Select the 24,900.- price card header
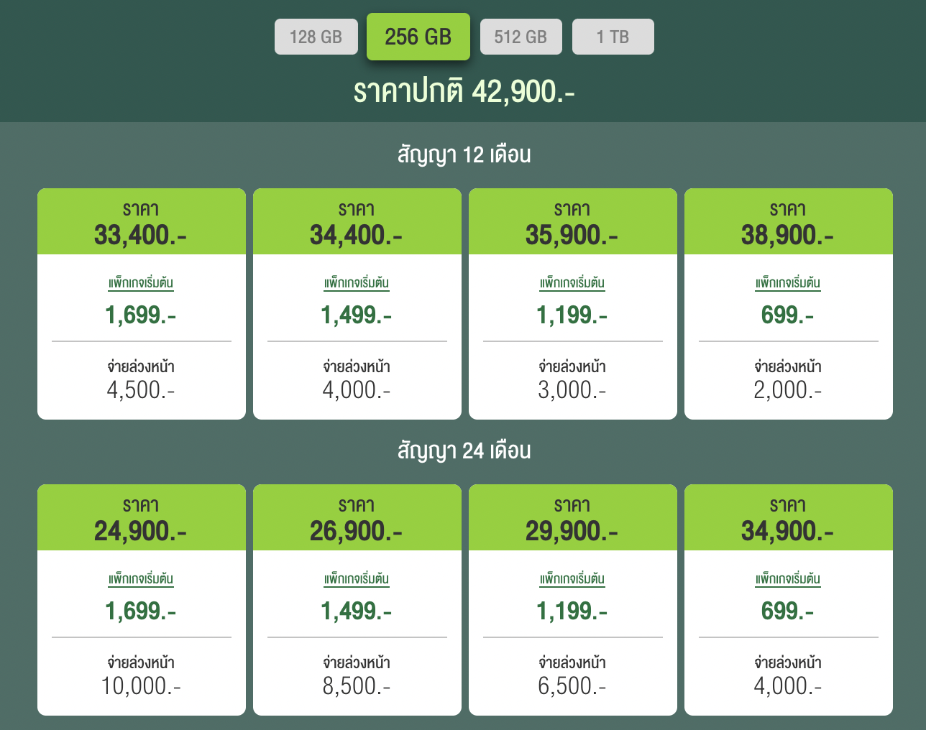926x730 pixels. [x=141, y=518]
